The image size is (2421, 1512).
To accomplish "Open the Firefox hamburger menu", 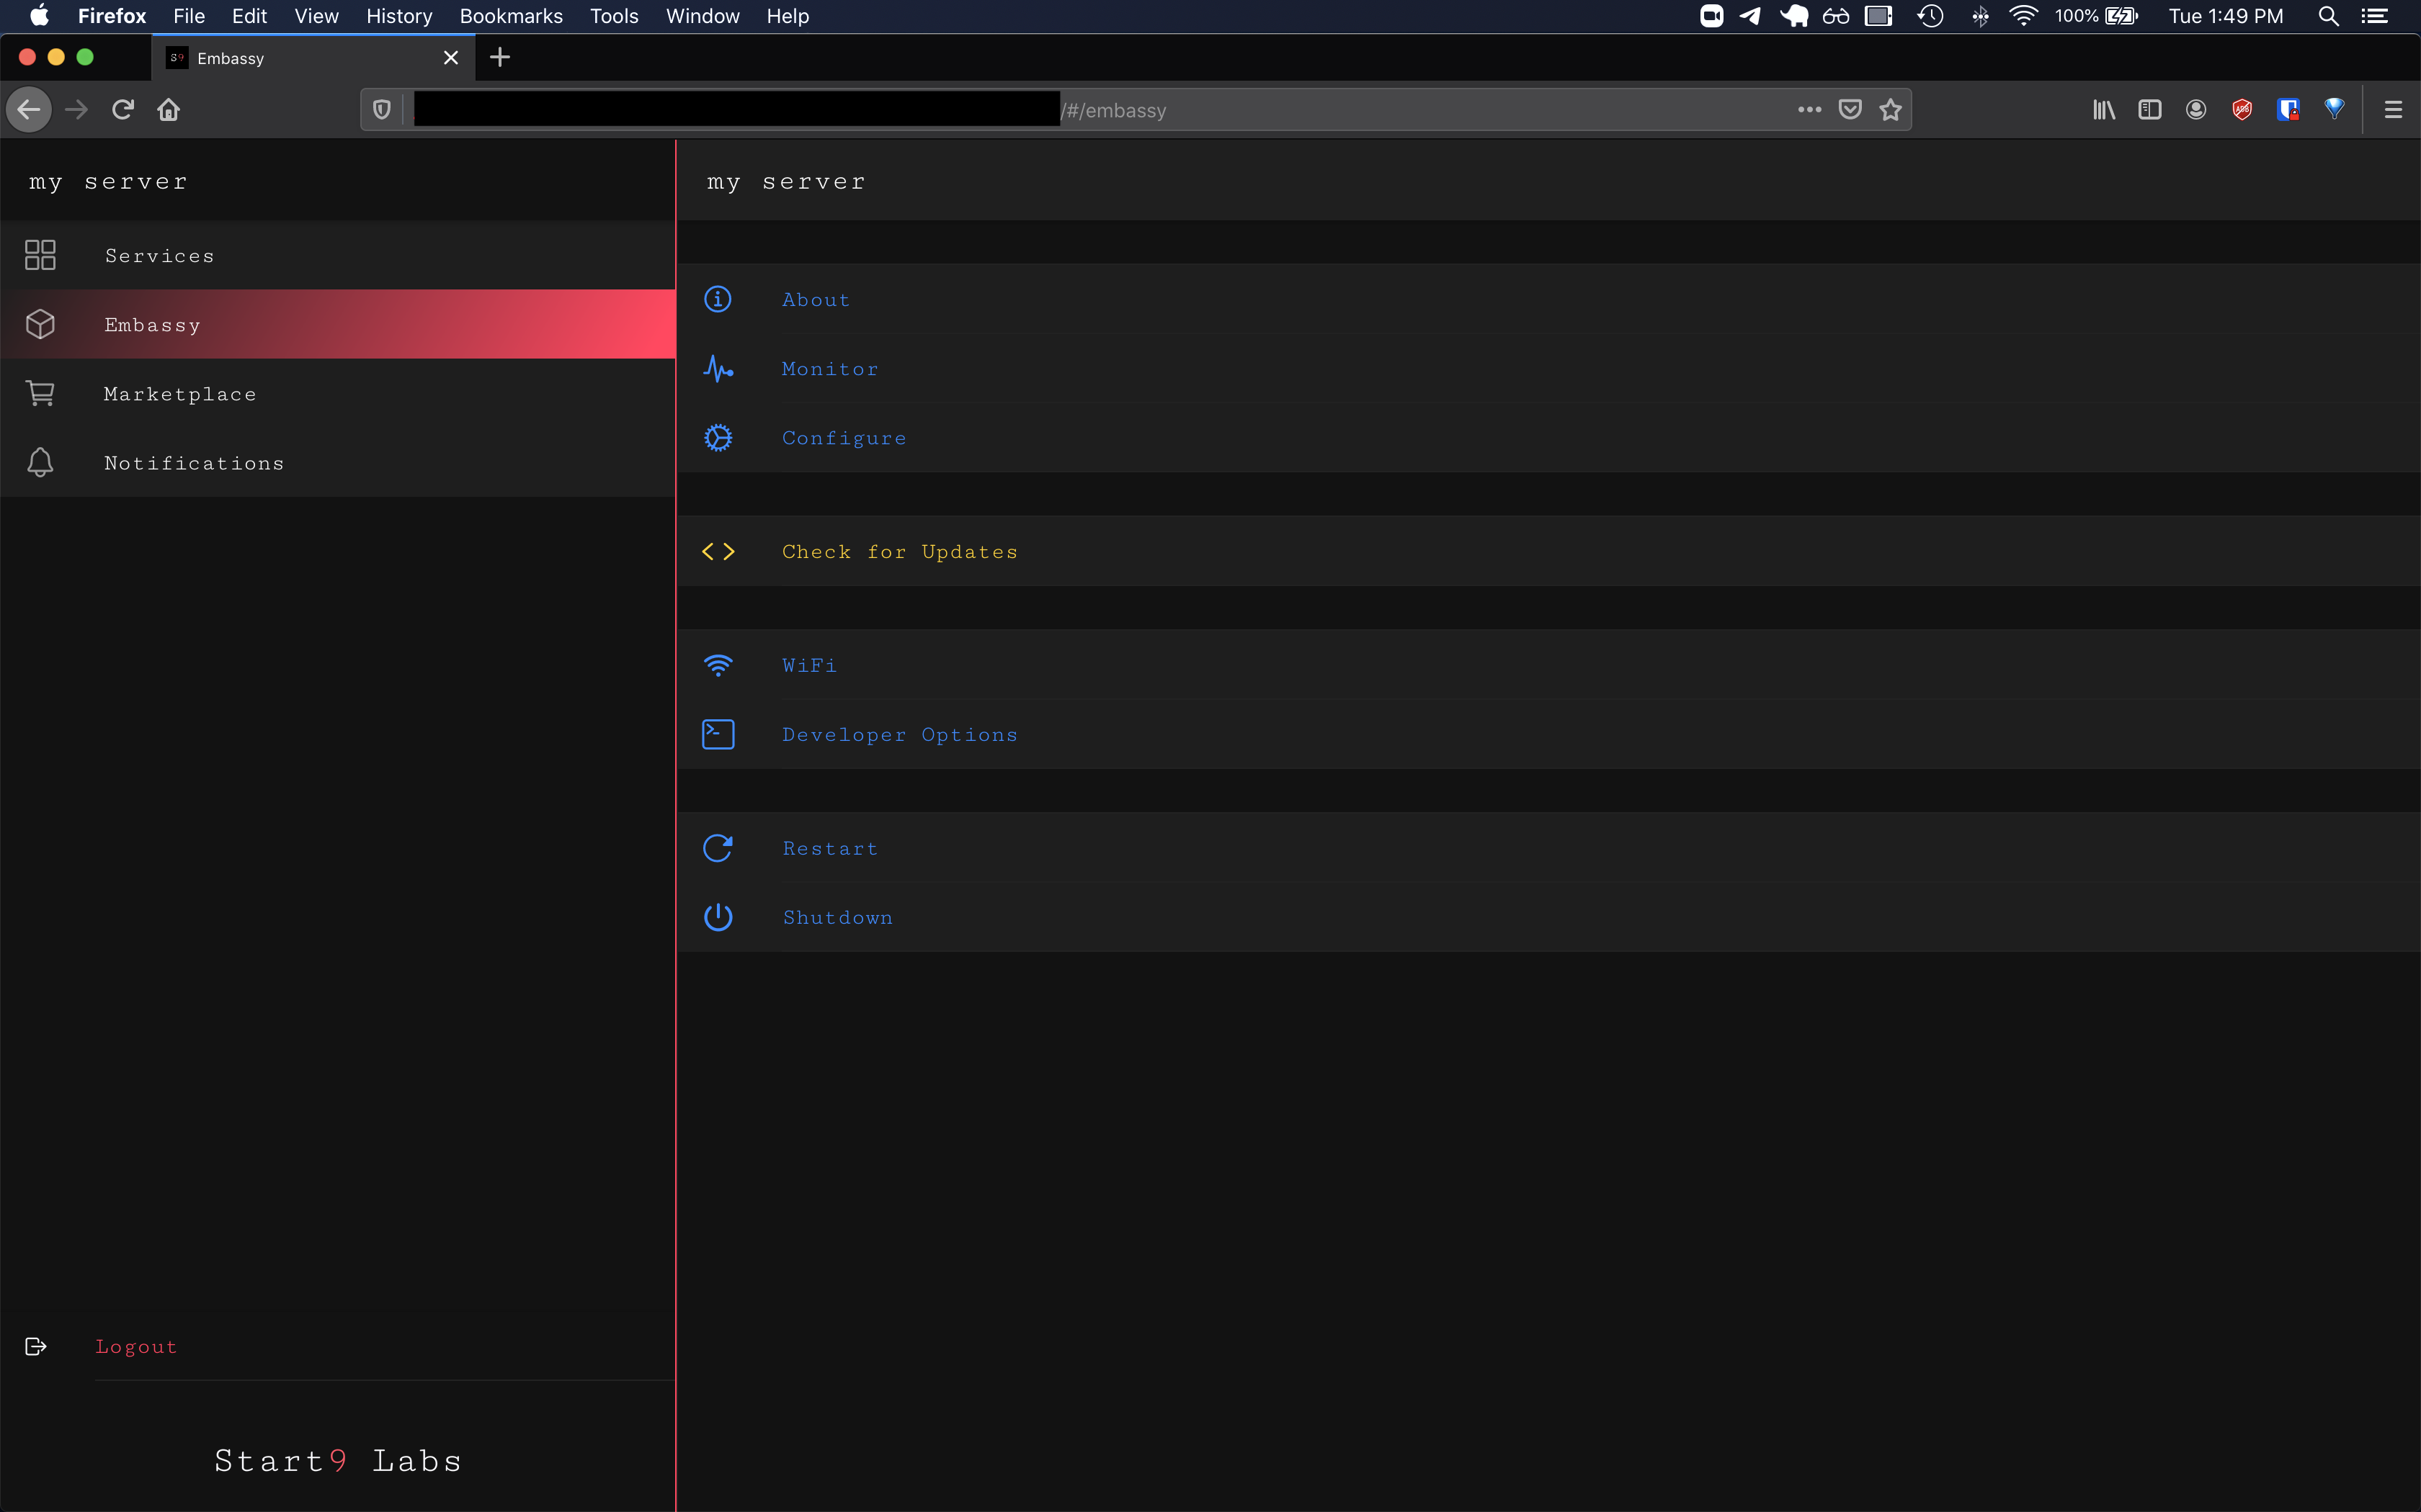I will click(2392, 110).
